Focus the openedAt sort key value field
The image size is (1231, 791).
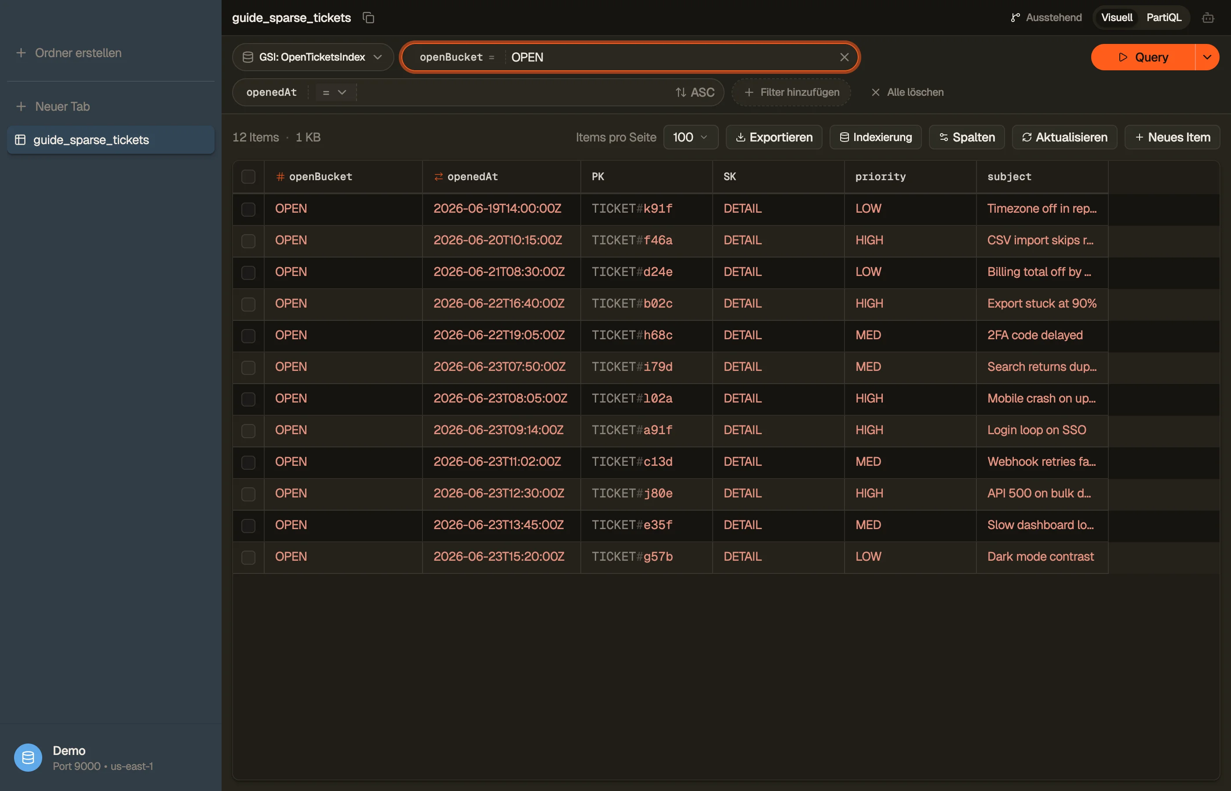pos(514,92)
